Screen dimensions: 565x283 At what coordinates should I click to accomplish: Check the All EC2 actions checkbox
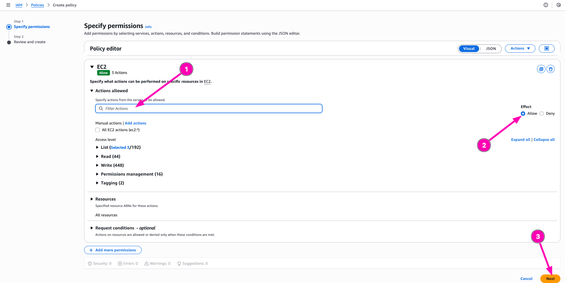tap(98, 130)
